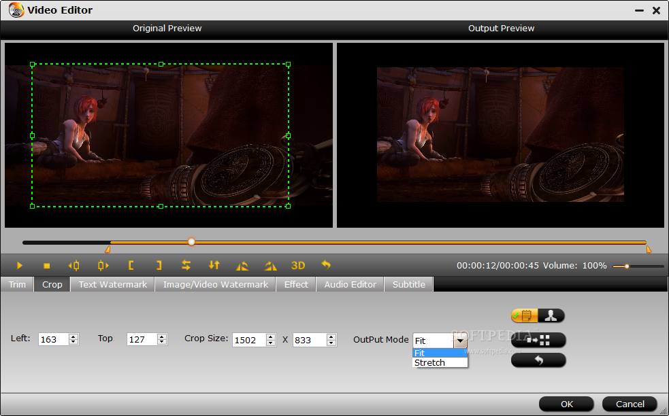
Task: Open the Image/Video Watermark tab
Action: pos(216,284)
